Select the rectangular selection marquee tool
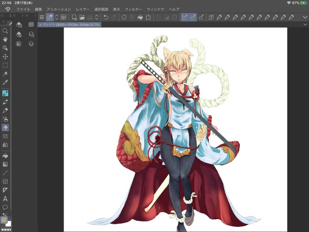The height and width of the screenshot is (232, 309). click(x=5, y=65)
